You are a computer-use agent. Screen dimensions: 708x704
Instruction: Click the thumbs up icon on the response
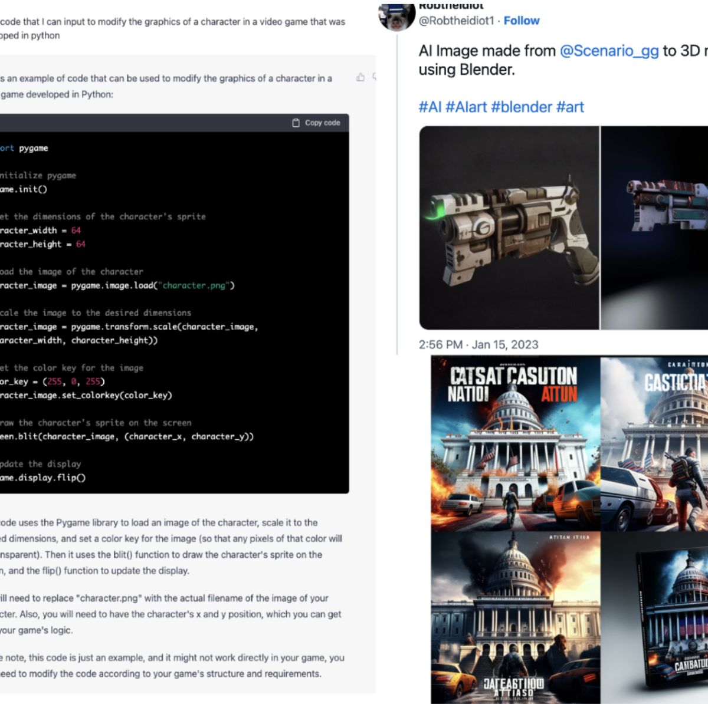pos(360,77)
